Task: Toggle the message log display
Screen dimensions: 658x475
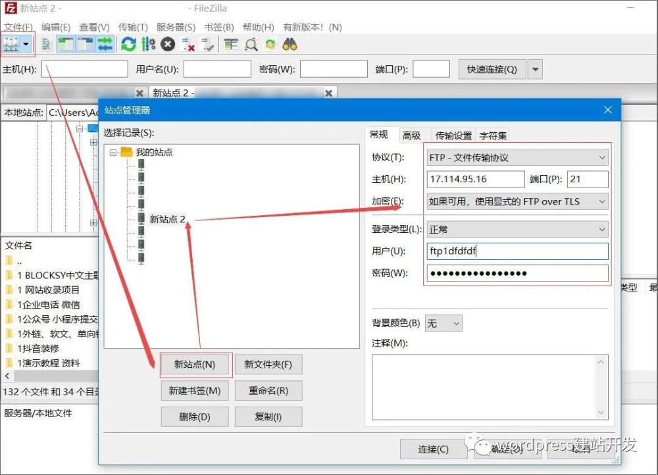Action: [46, 44]
